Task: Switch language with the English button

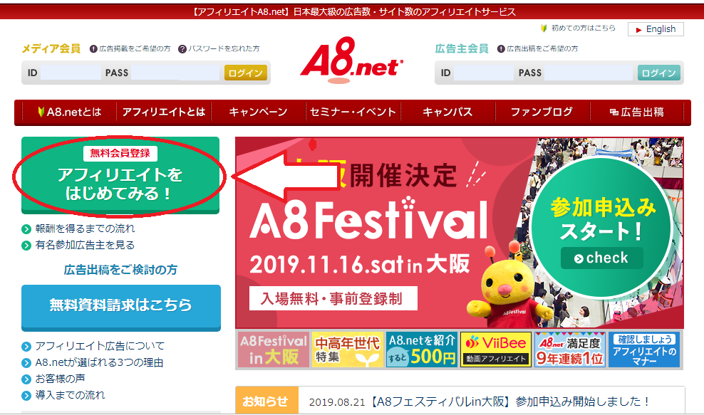Action: click(x=656, y=29)
